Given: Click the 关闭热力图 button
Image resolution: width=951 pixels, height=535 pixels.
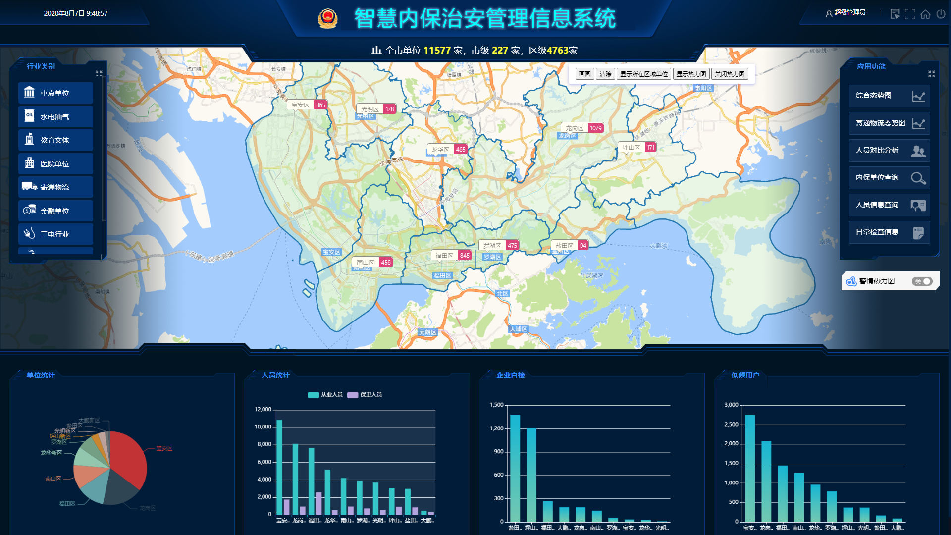Looking at the screenshot, I should coord(730,74).
